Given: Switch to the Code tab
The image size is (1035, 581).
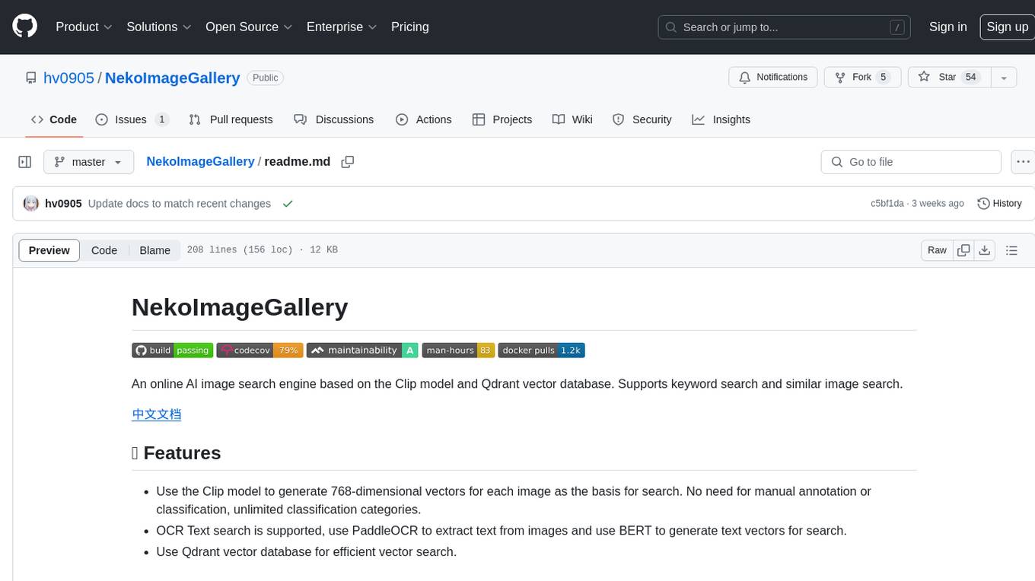Looking at the screenshot, I should click(x=54, y=119).
